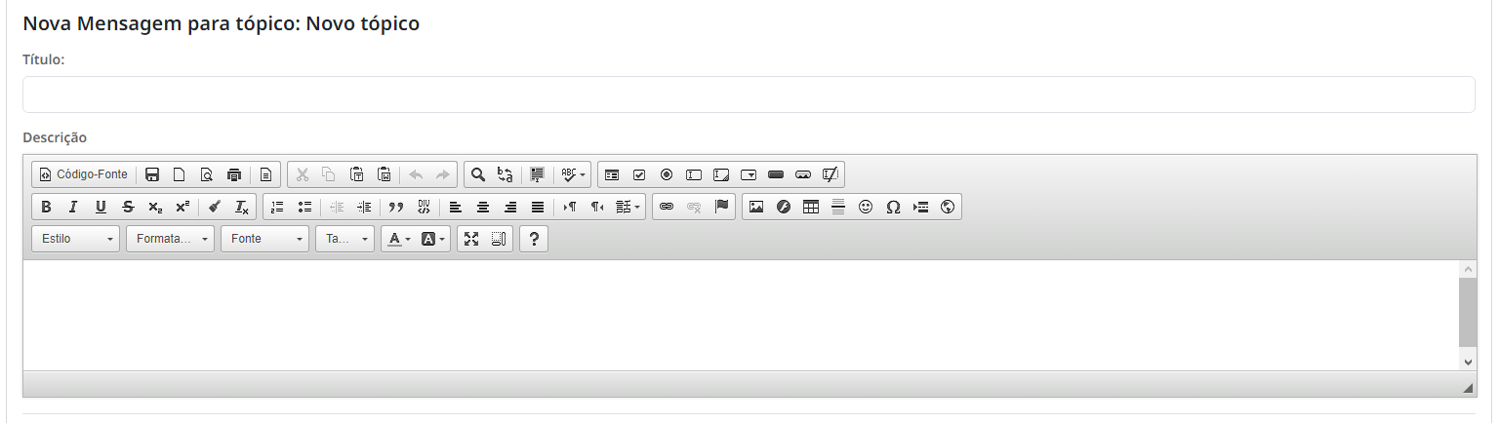Open the Formatação dropdown

(x=171, y=239)
